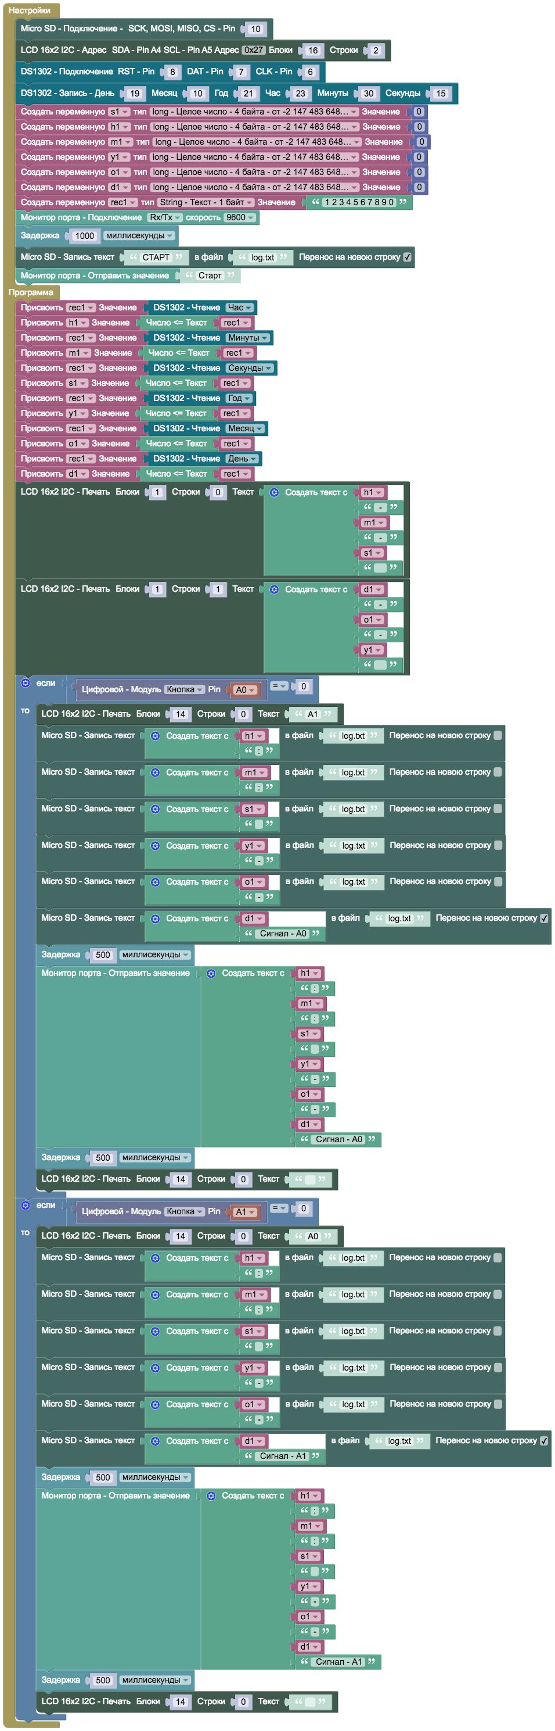Toggle new-line checkbox on 'Сигнал - A0' write row
Viewport: 555px width, 1731px height.
click(x=543, y=918)
